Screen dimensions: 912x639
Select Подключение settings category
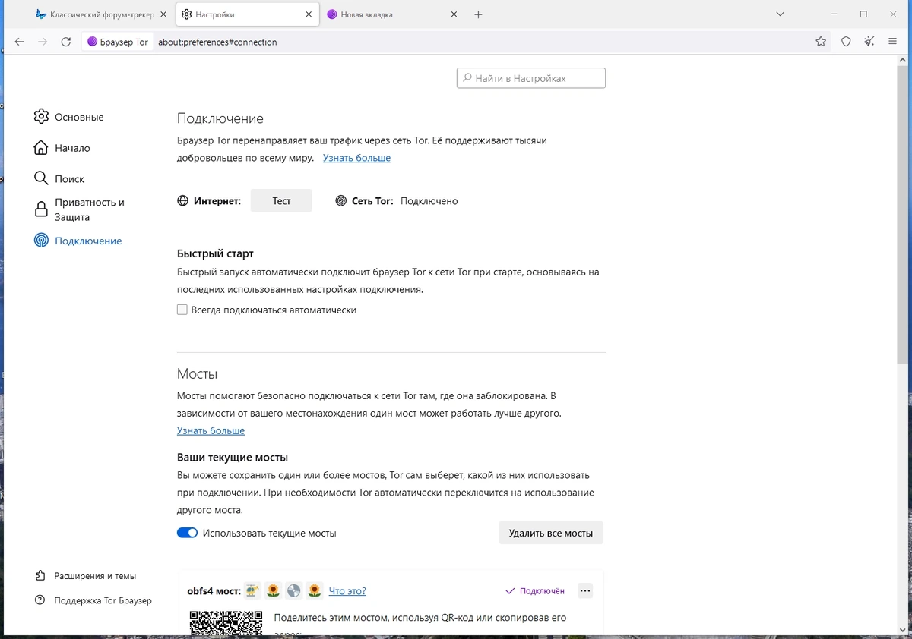click(x=88, y=241)
